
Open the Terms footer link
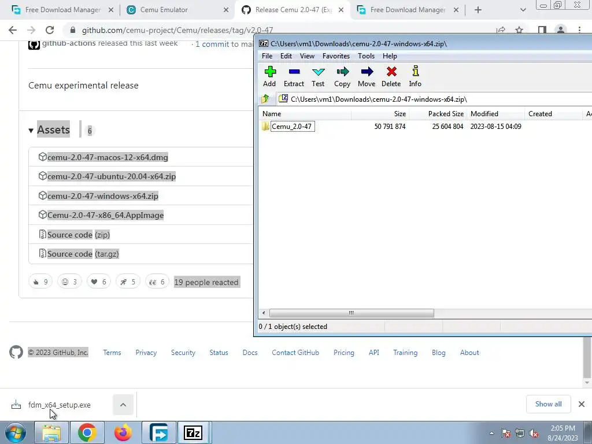[112, 353]
